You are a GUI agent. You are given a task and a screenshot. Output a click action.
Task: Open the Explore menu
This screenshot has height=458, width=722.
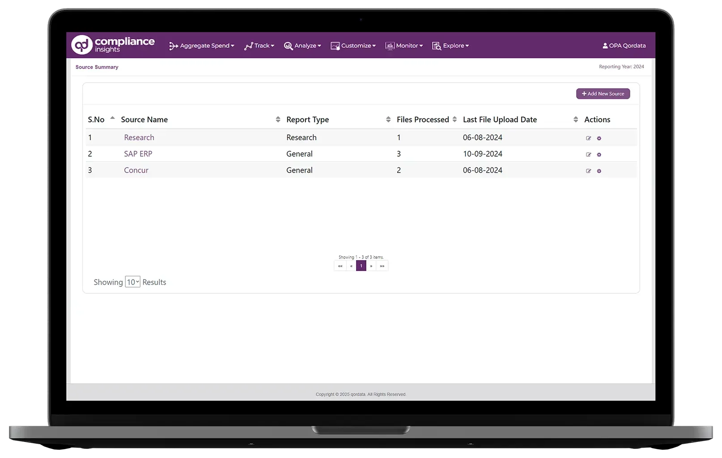click(450, 46)
